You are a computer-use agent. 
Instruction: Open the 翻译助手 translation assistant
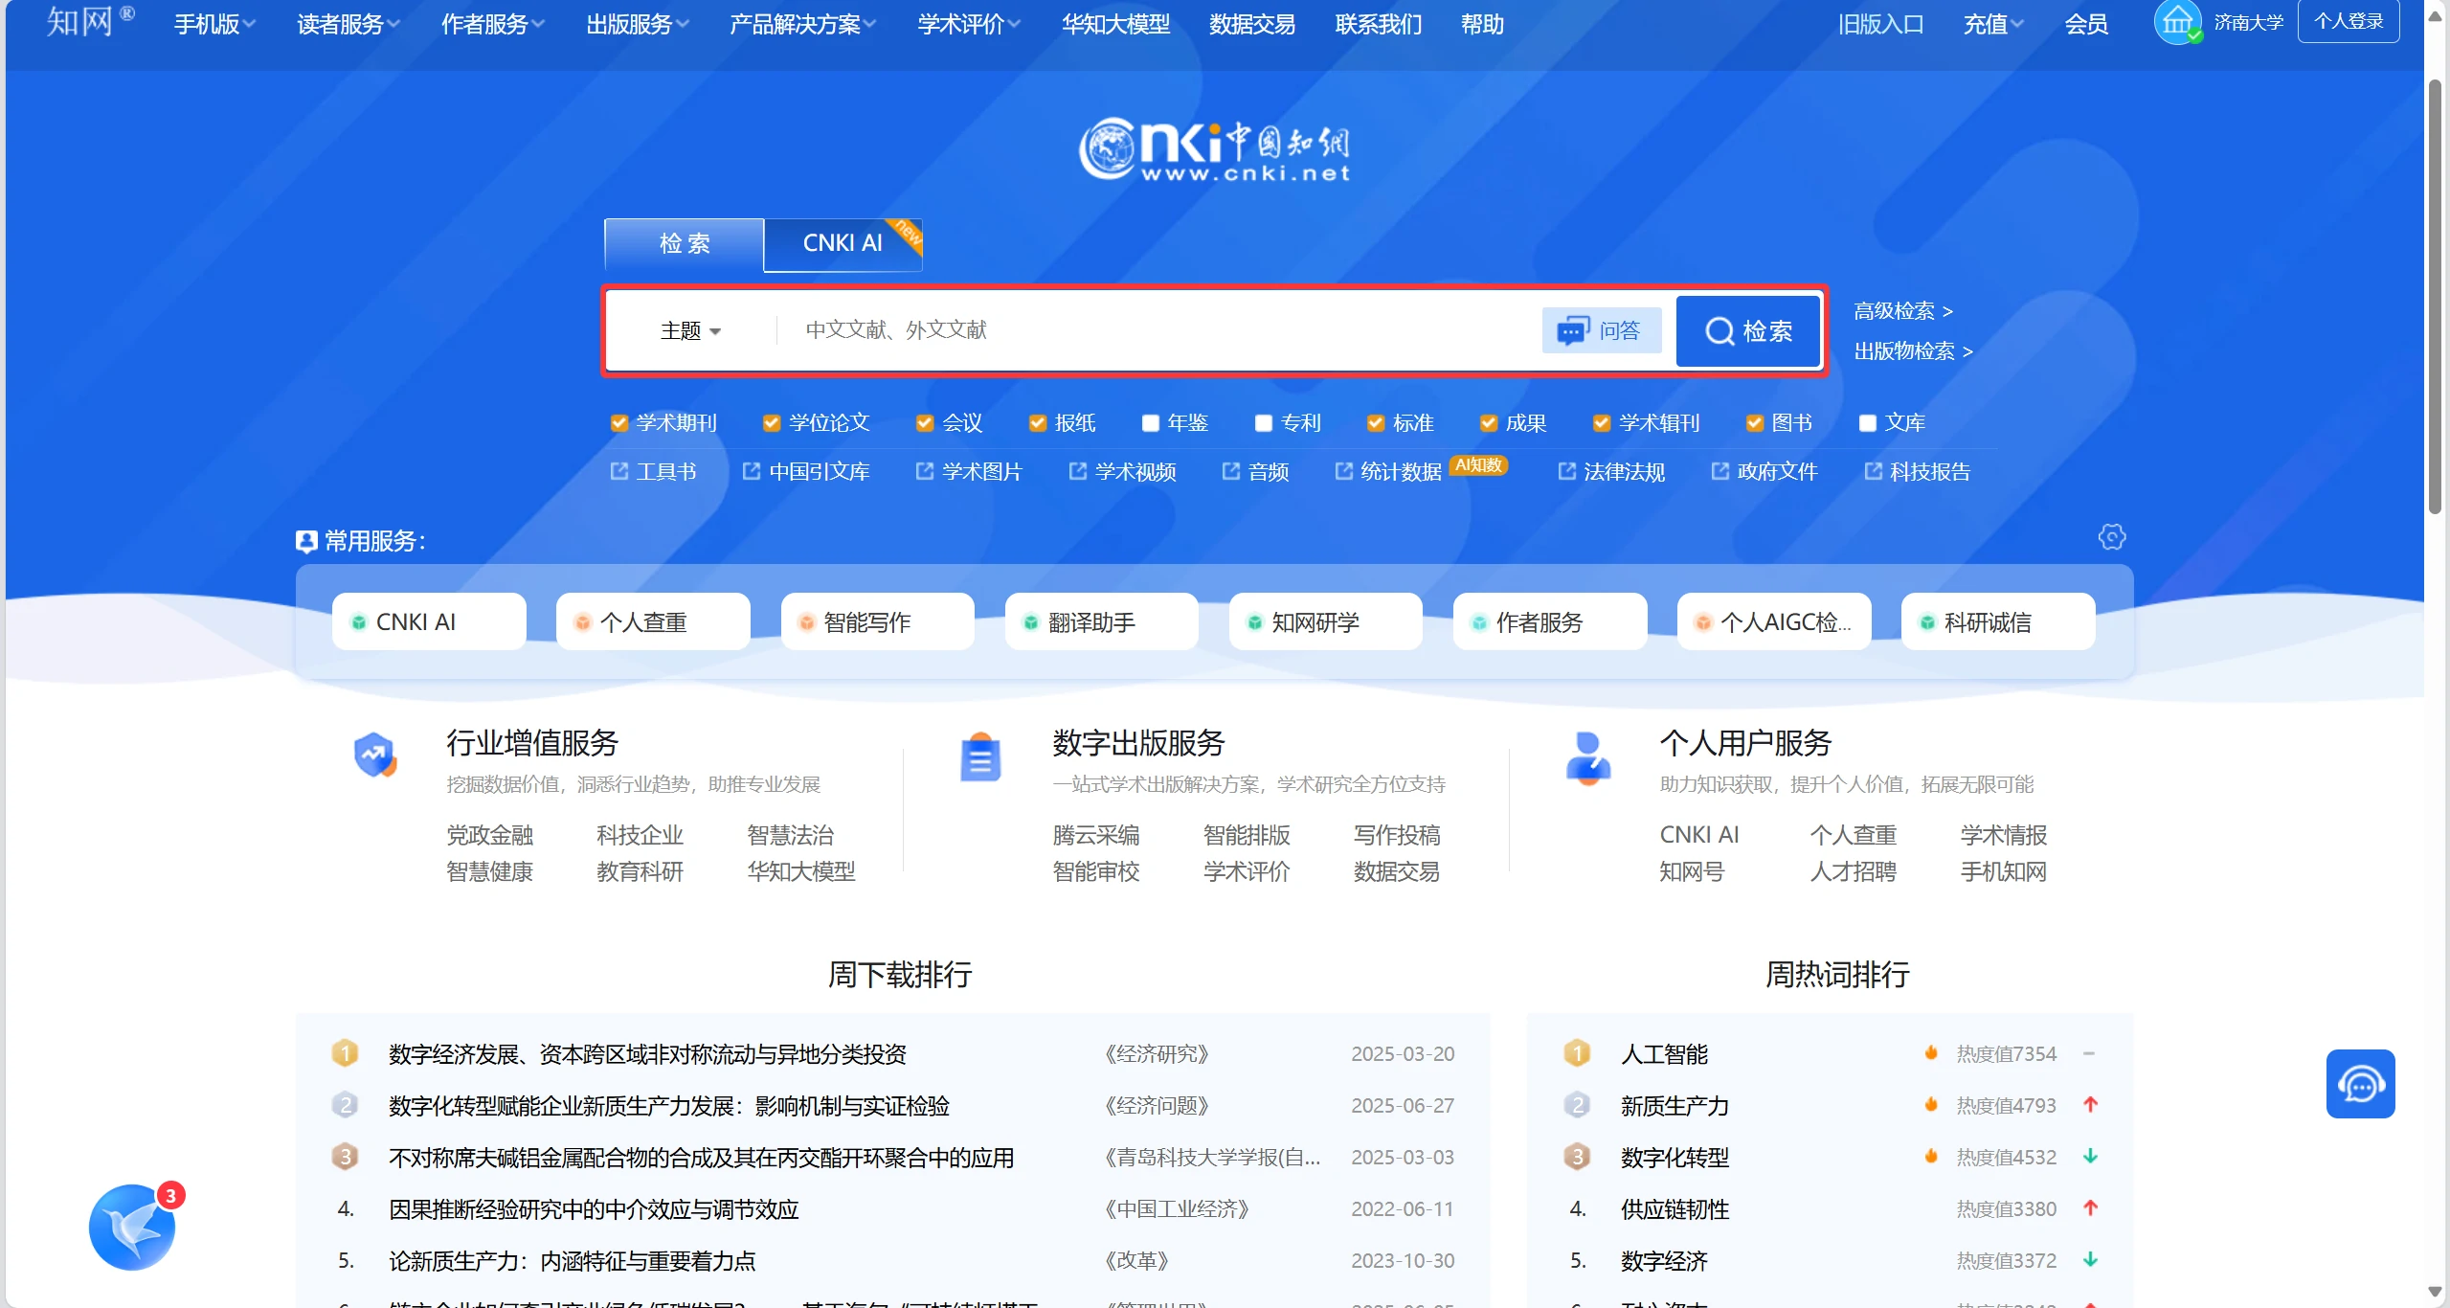[1100, 620]
